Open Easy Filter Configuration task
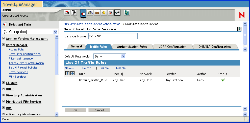 [25, 54]
